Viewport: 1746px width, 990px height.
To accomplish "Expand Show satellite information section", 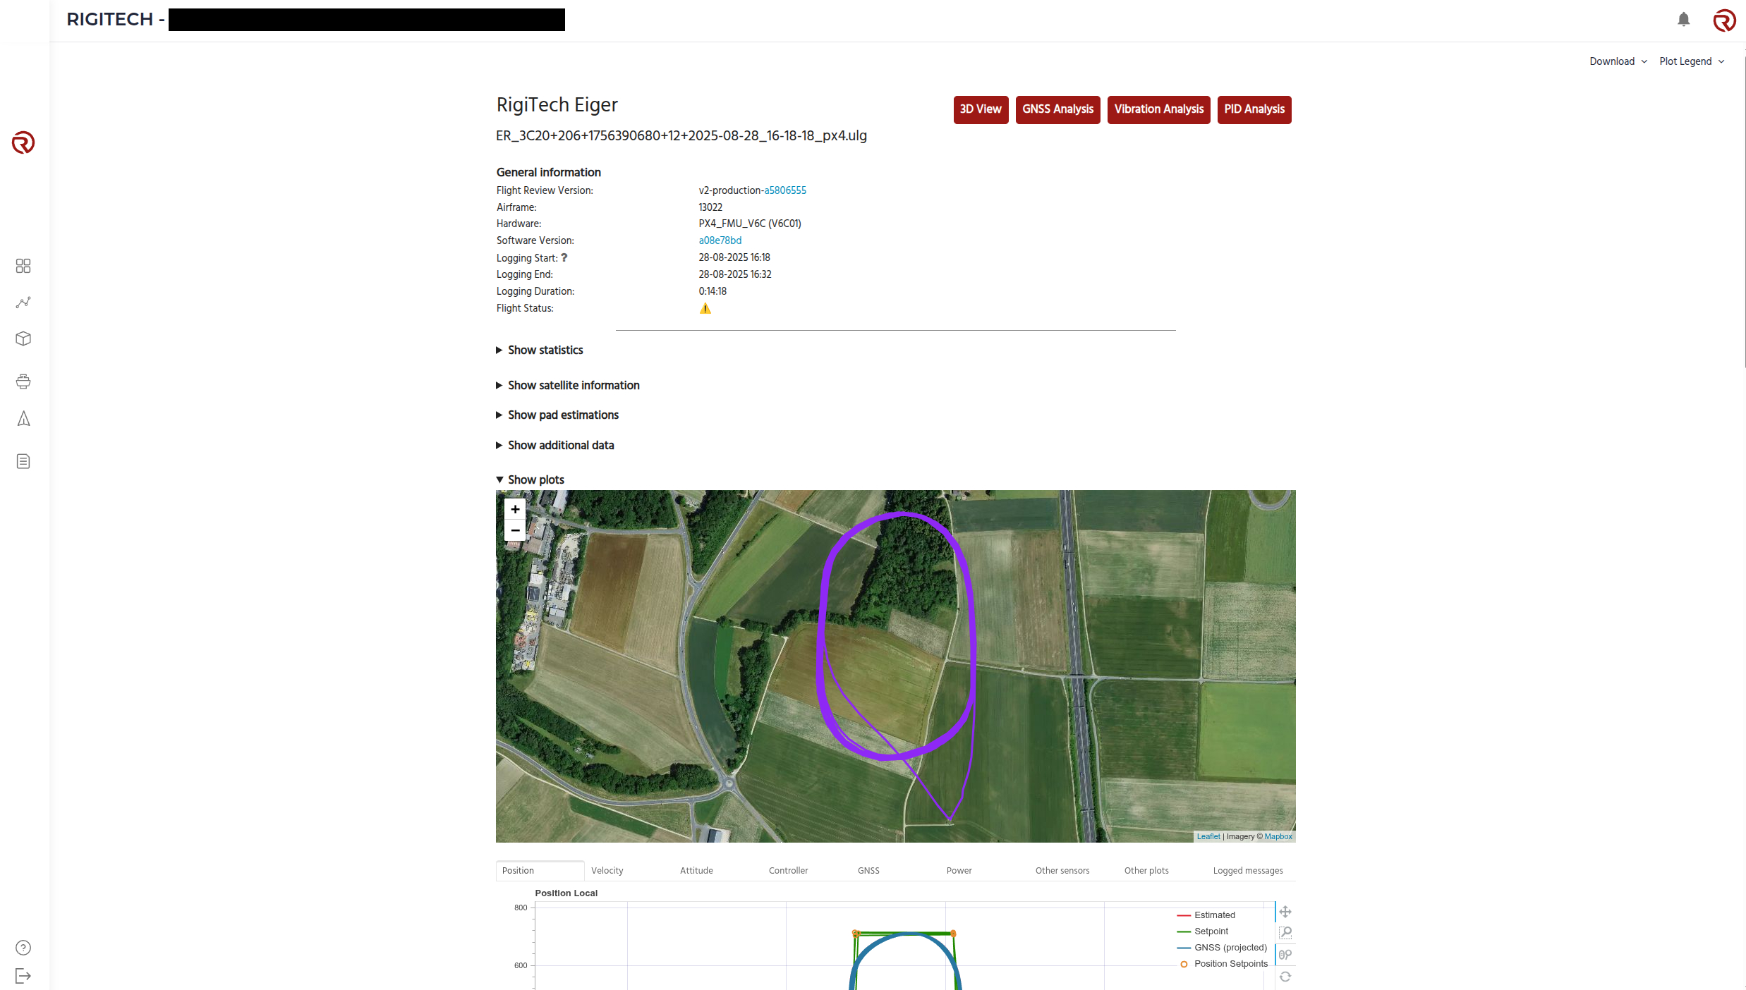I will click(x=568, y=385).
